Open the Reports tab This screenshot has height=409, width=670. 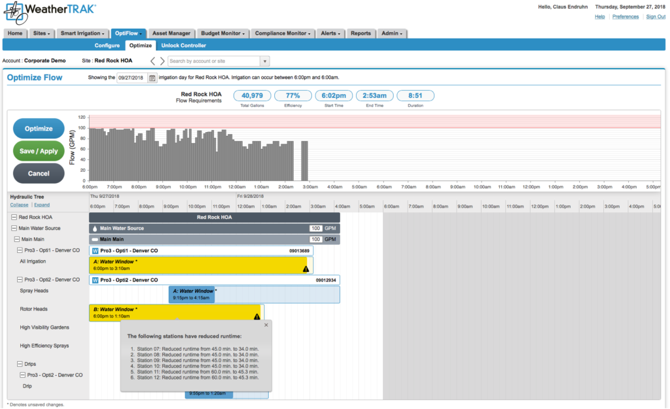point(361,33)
